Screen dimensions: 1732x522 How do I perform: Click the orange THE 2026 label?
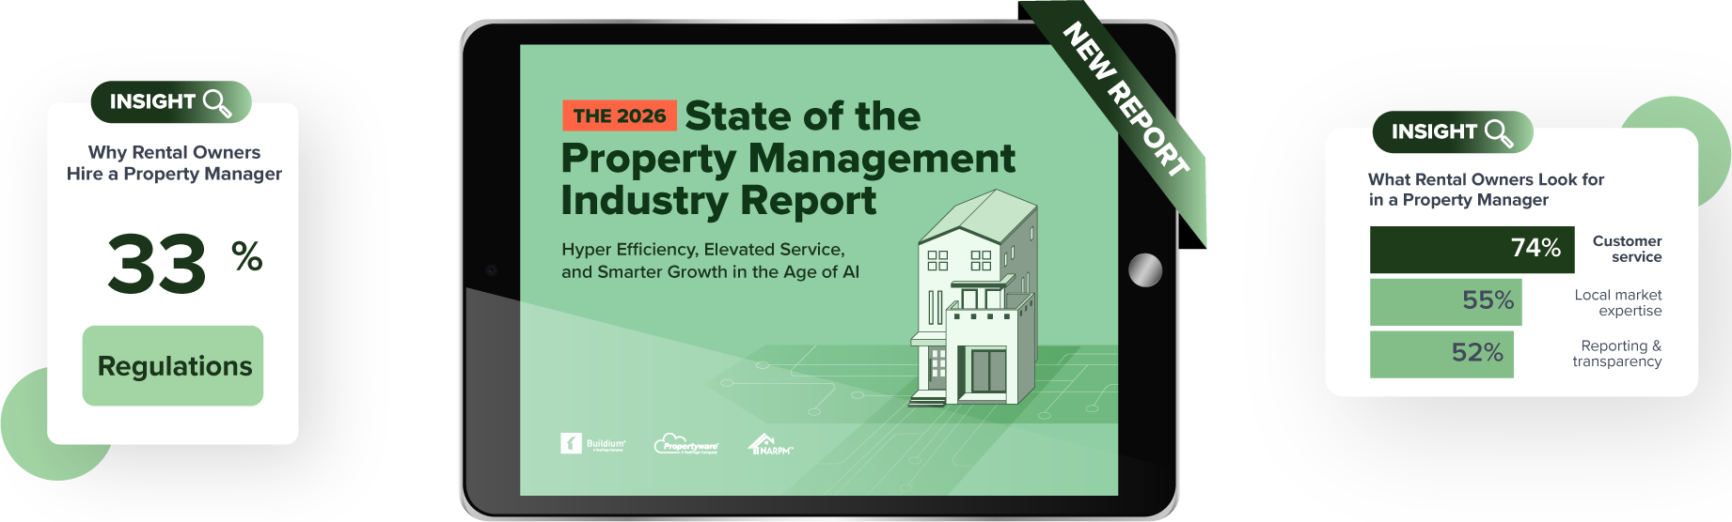point(620,115)
